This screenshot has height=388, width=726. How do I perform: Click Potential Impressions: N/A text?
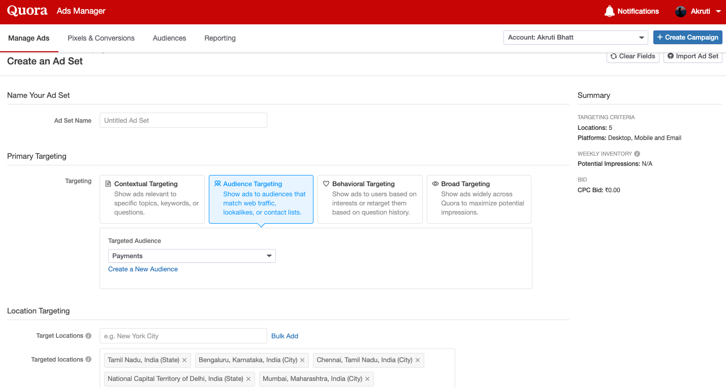pyautogui.click(x=615, y=164)
